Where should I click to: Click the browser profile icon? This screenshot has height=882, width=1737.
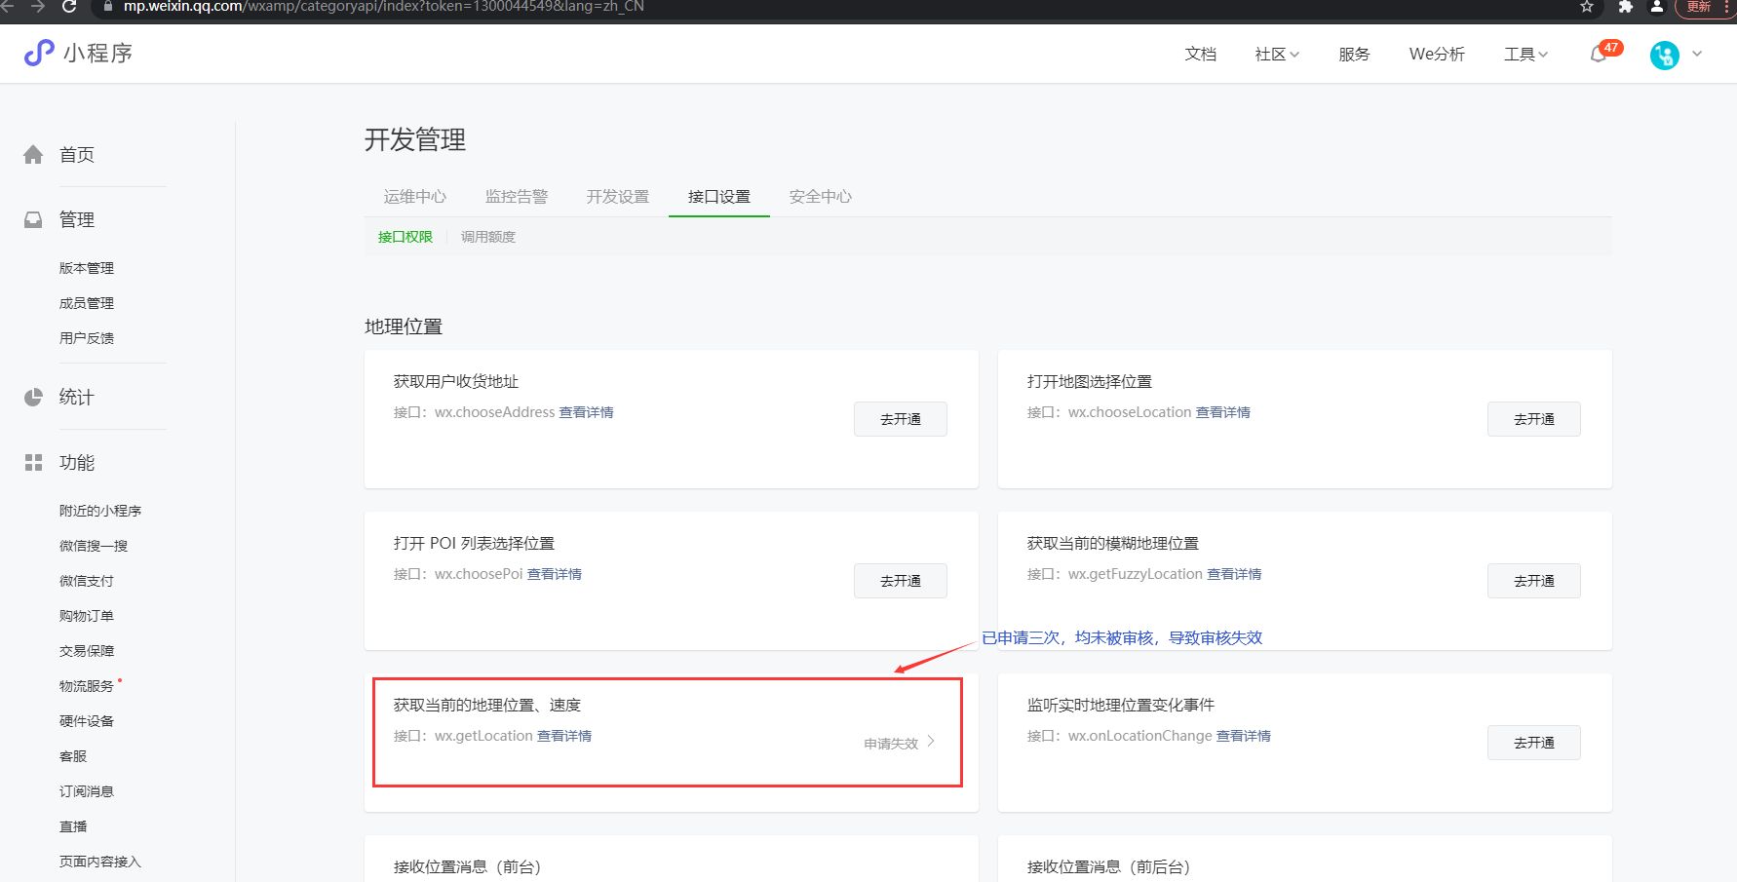(x=1656, y=7)
